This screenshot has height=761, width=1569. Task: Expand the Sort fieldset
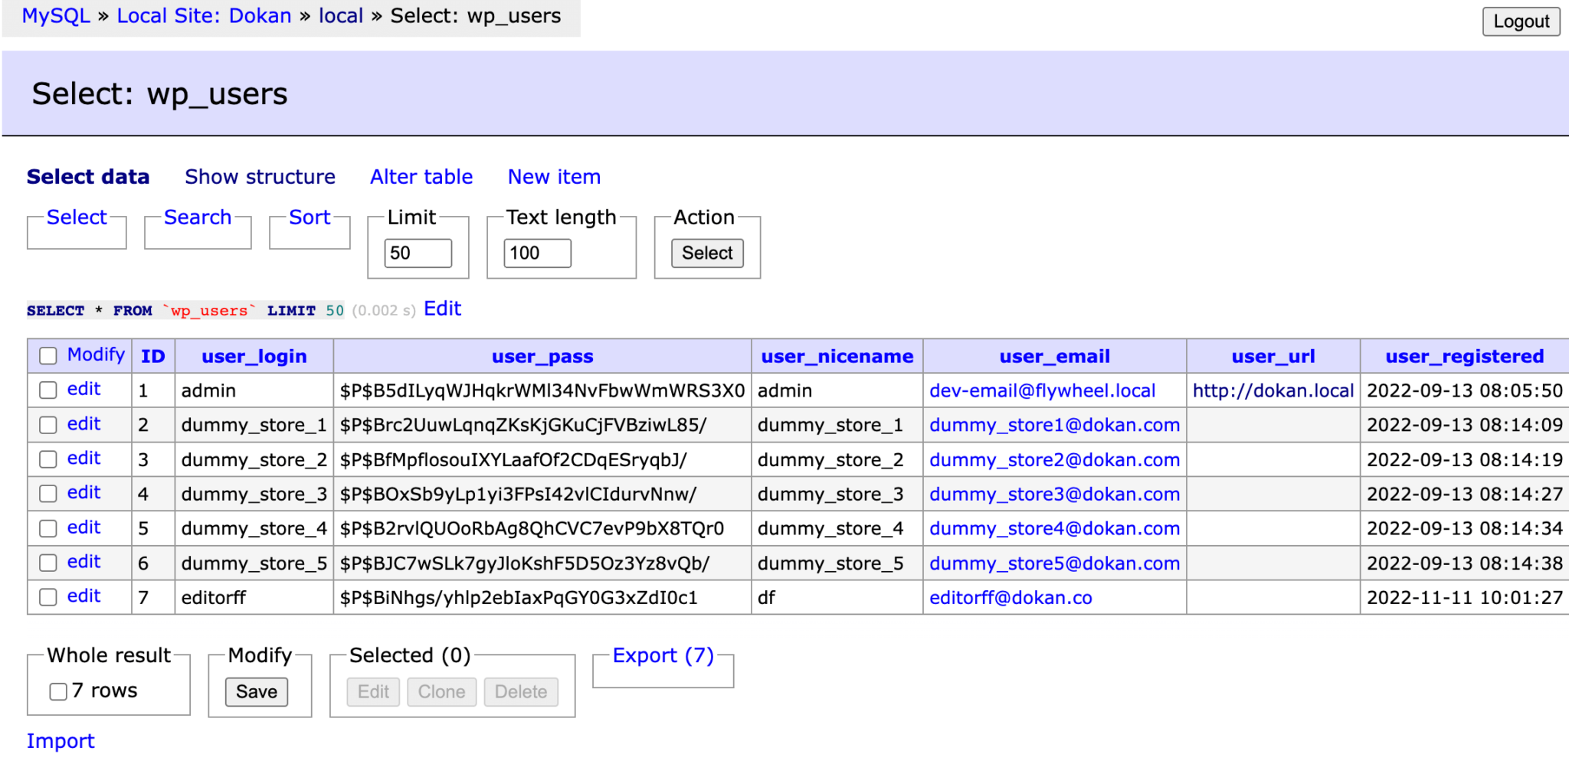coord(310,217)
